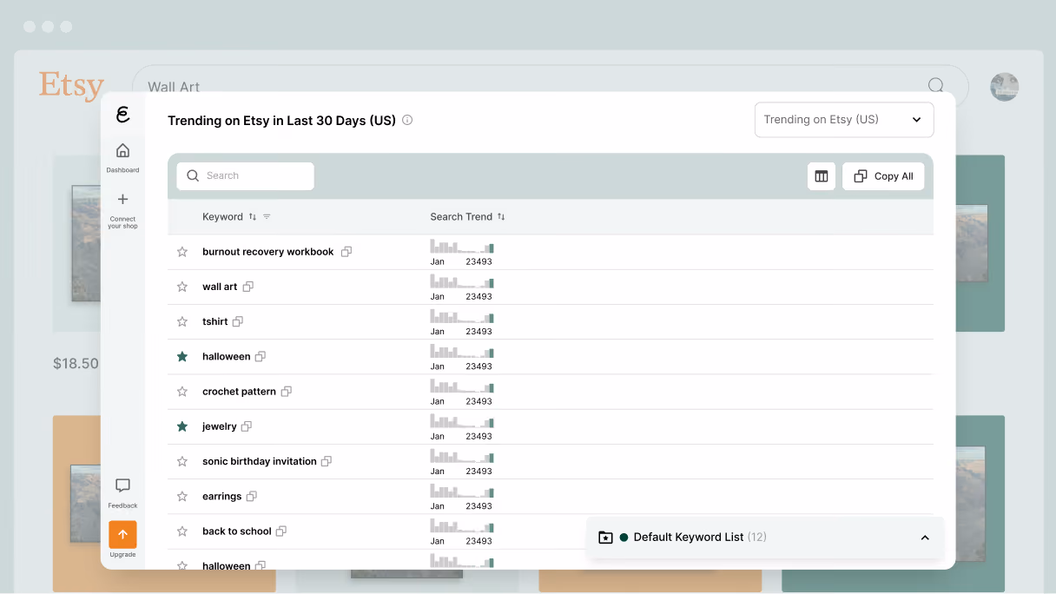Expand the Default Keyword List panel

coord(925,538)
